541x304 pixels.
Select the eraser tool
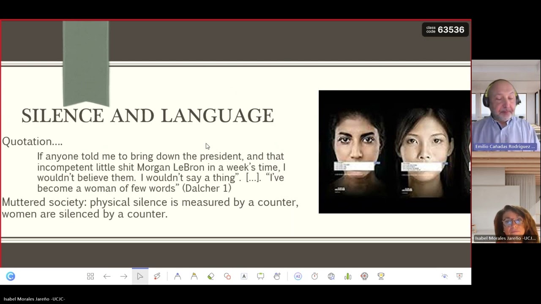coord(211,276)
